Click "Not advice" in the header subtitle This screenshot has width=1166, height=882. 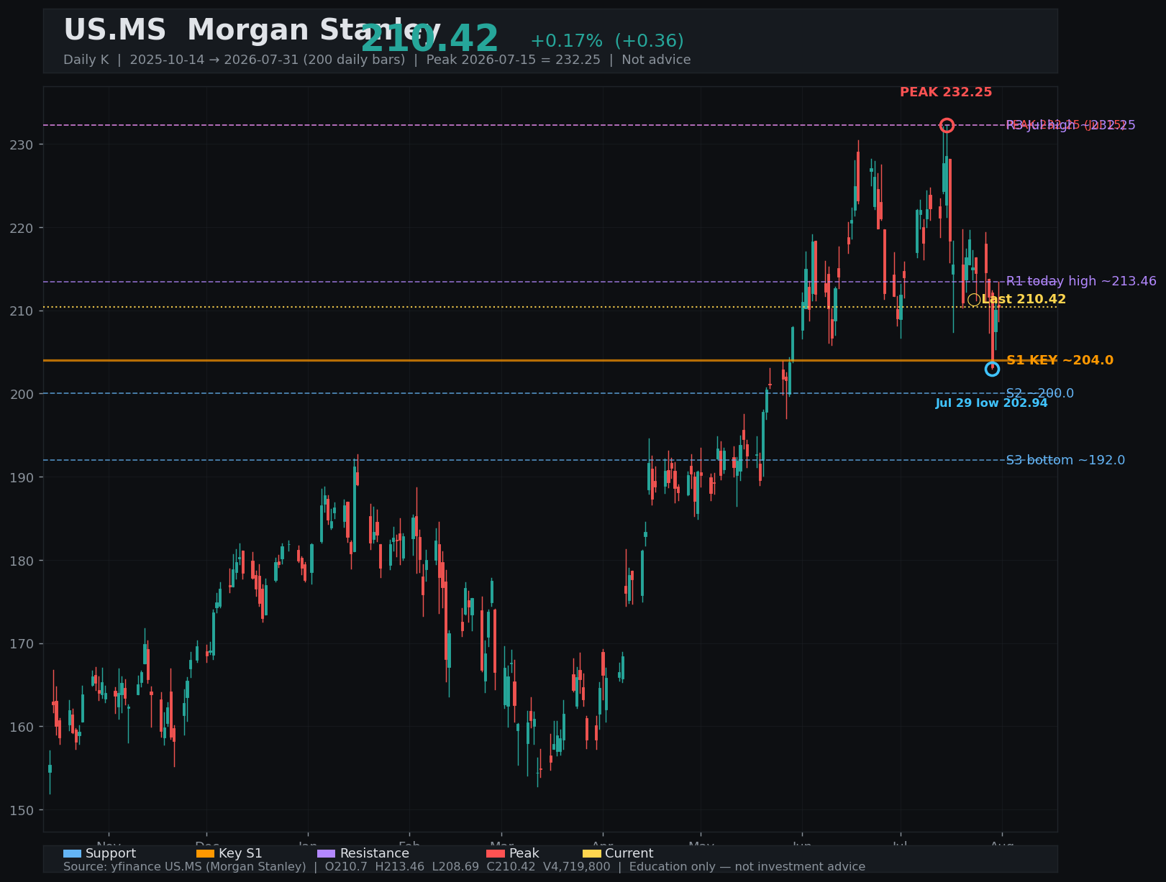point(656,60)
